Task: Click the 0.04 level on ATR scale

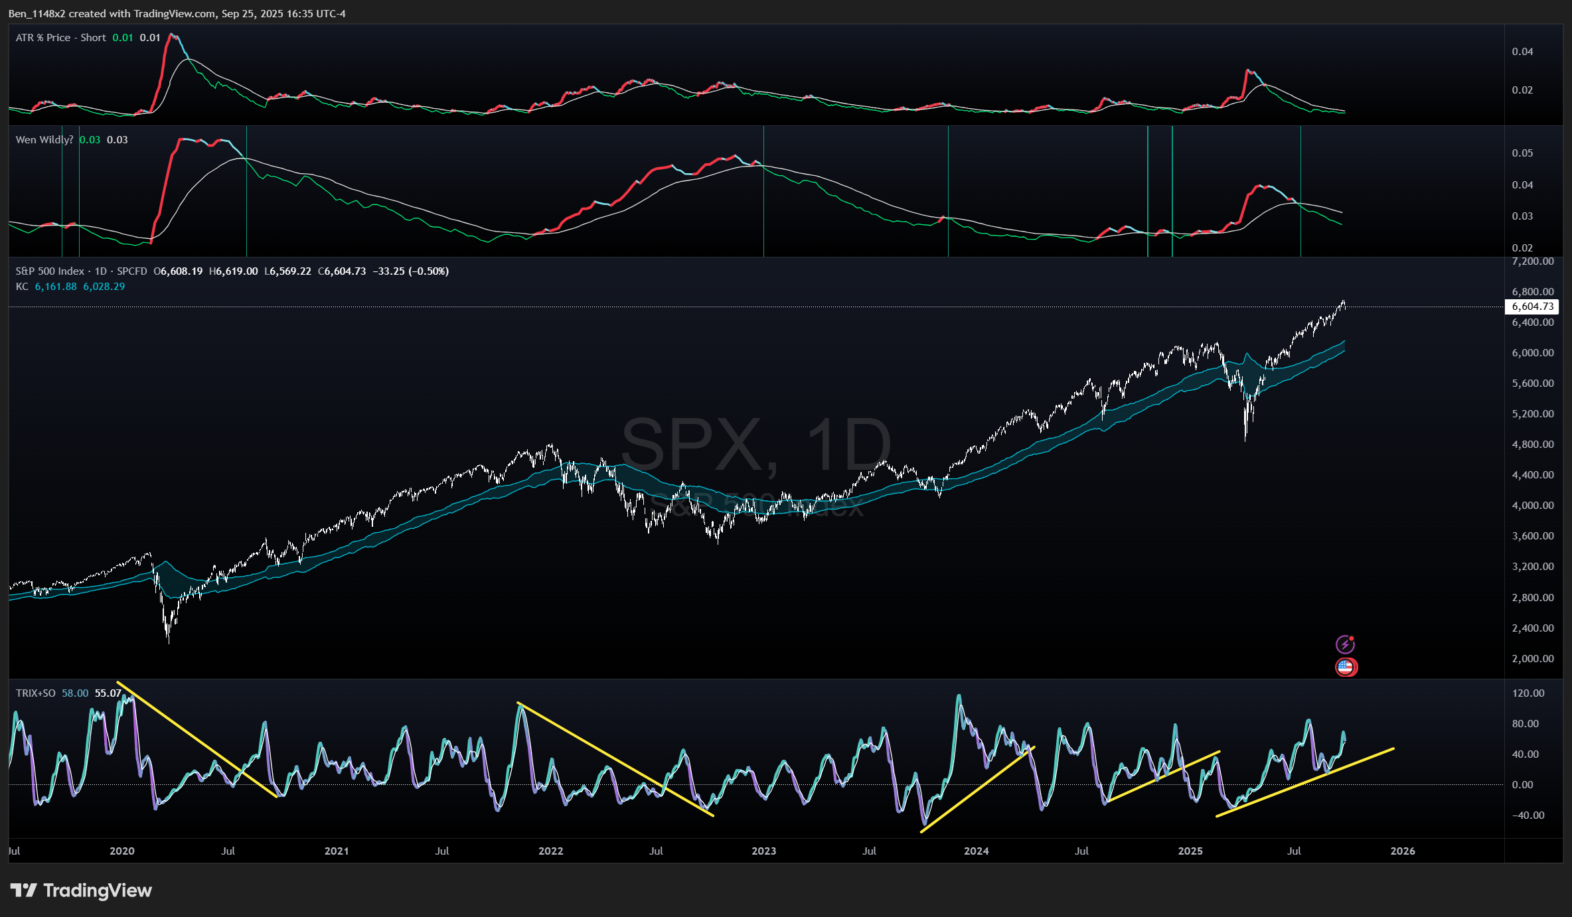Action: tap(1522, 51)
